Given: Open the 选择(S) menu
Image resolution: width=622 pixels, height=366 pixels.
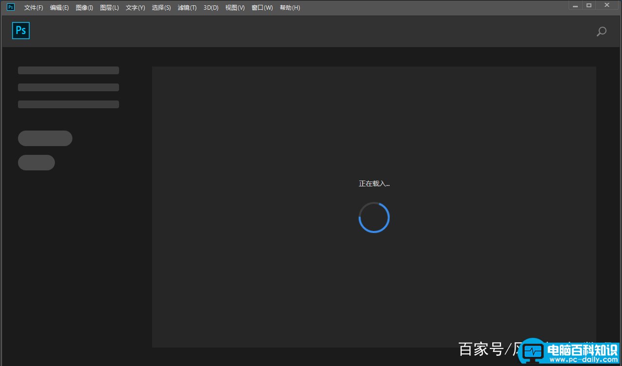Looking at the screenshot, I should (x=161, y=8).
